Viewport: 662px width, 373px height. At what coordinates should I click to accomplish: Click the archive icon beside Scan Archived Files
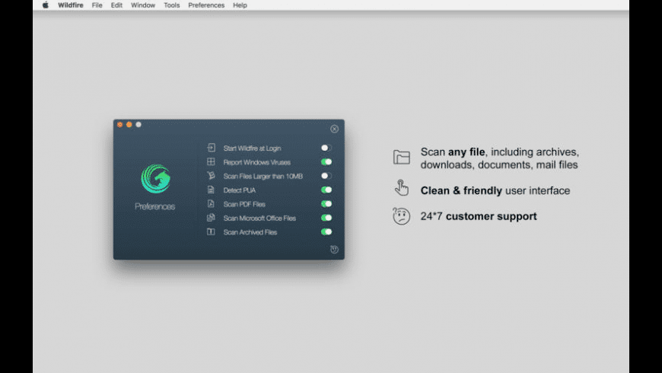pyautogui.click(x=211, y=231)
